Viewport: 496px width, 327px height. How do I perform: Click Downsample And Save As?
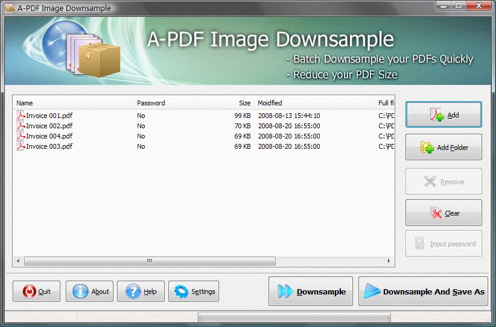click(x=423, y=291)
